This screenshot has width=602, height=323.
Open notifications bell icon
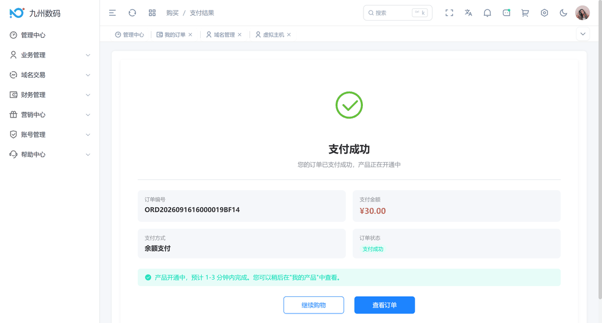487,13
